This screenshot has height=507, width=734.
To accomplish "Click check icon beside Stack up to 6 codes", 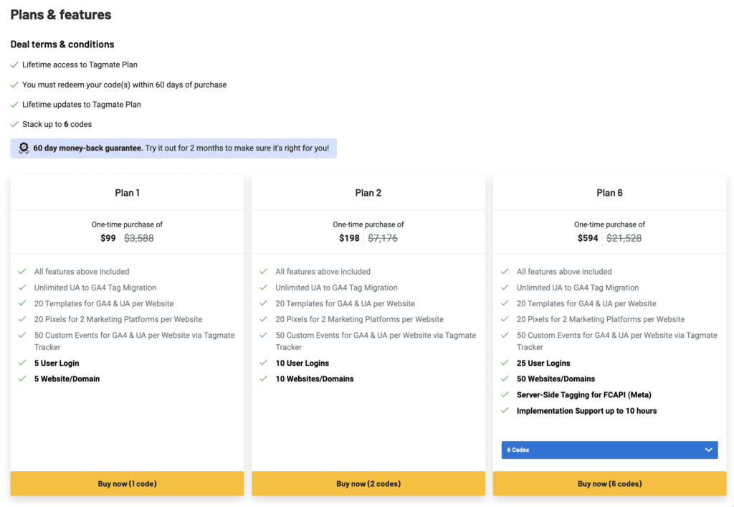I will coord(14,124).
